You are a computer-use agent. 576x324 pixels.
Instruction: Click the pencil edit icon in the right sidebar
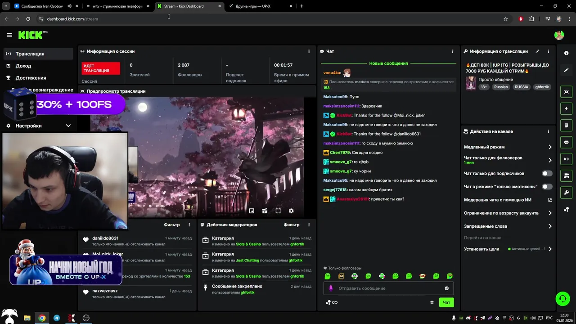pyautogui.click(x=566, y=70)
